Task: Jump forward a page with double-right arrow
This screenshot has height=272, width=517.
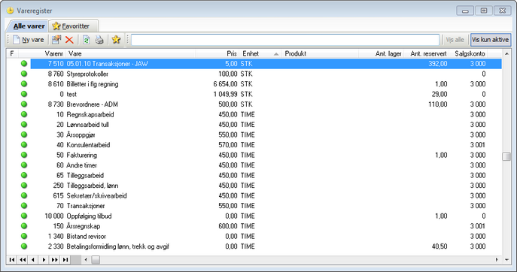Action: [54, 260]
